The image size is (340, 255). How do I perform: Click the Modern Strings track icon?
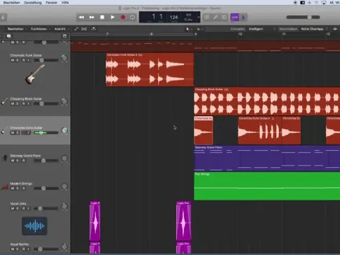[5, 187]
